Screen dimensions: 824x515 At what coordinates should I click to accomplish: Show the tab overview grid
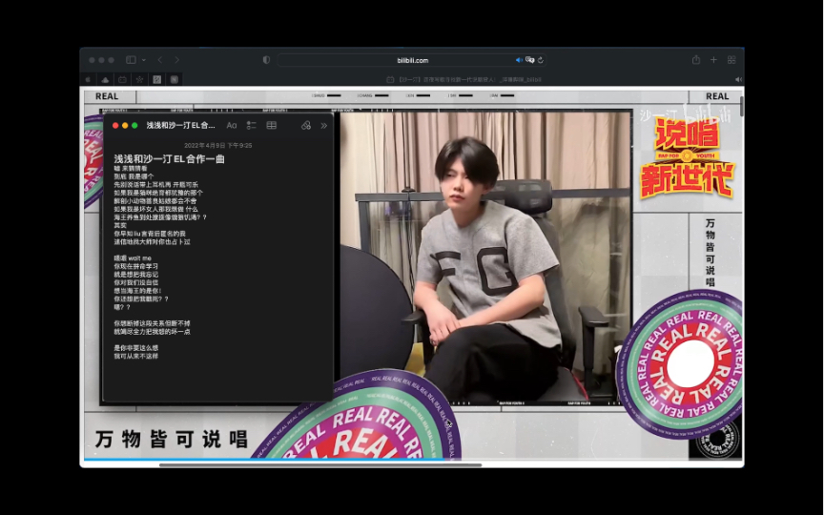tap(731, 60)
